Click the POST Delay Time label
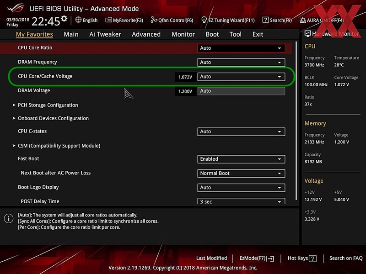This screenshot has width=366, height=274. click(40, 201)
